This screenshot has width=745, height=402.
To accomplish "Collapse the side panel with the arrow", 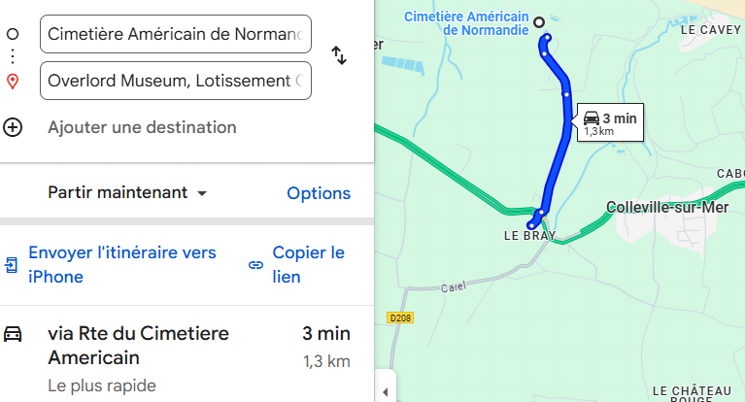I will pyautogui.click(x=386, y=391).
